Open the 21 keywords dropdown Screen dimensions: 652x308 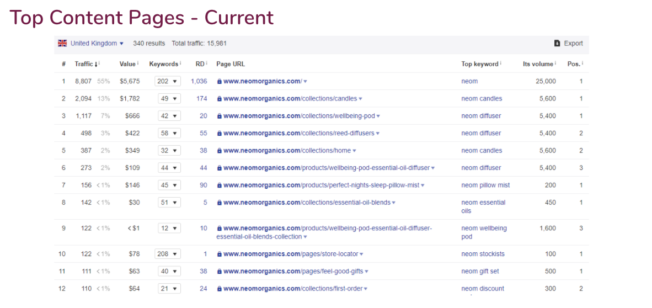coord(169,289)
